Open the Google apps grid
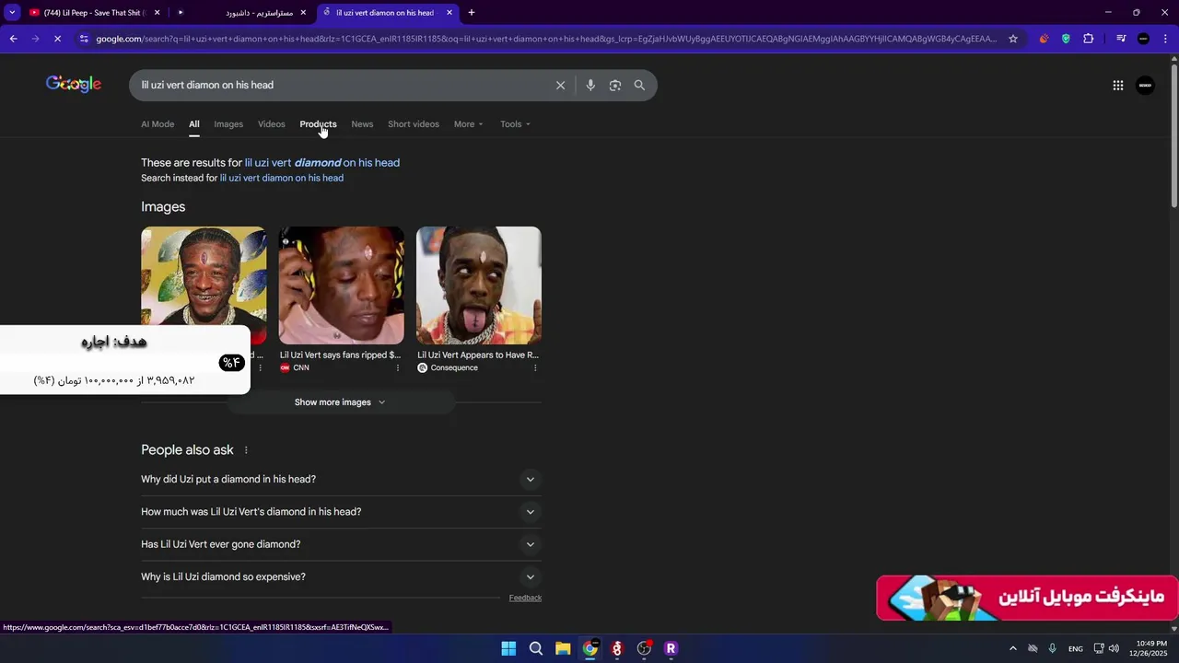The height and width of the screenshot is (663, 1179). coord(1117,85)
